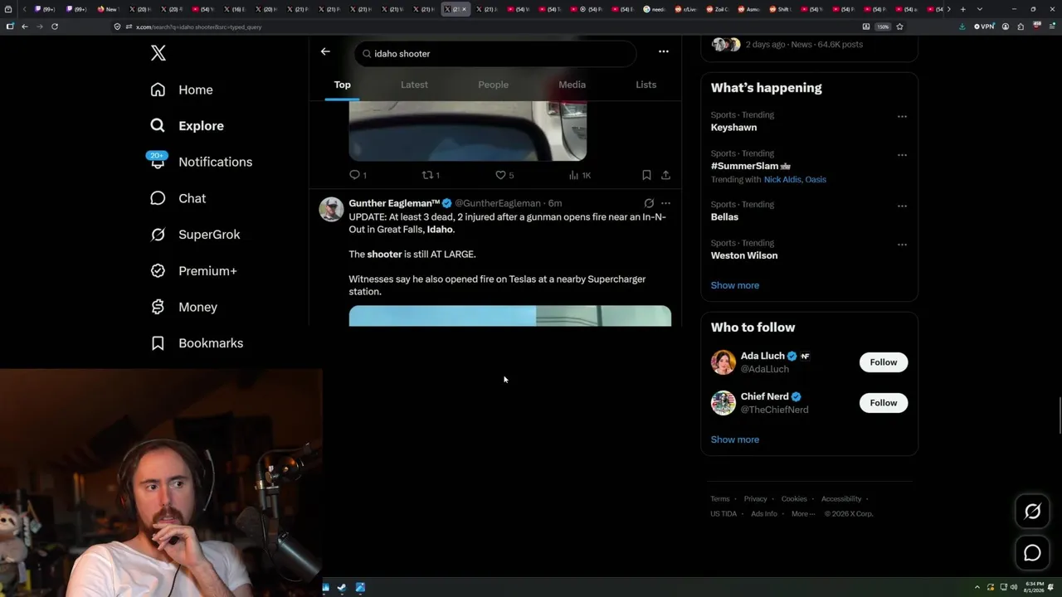Viewport: 1062px width, 597px height.
Task: Open more options on Gunther Eagleman's post
Action: pyautogui.click(x=665, y=203)
